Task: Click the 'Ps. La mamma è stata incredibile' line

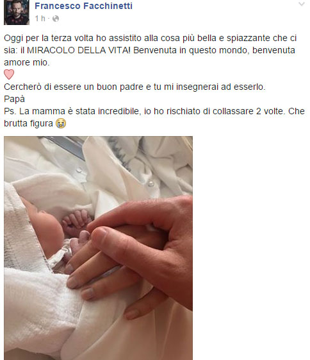Action: coord(154,111)
